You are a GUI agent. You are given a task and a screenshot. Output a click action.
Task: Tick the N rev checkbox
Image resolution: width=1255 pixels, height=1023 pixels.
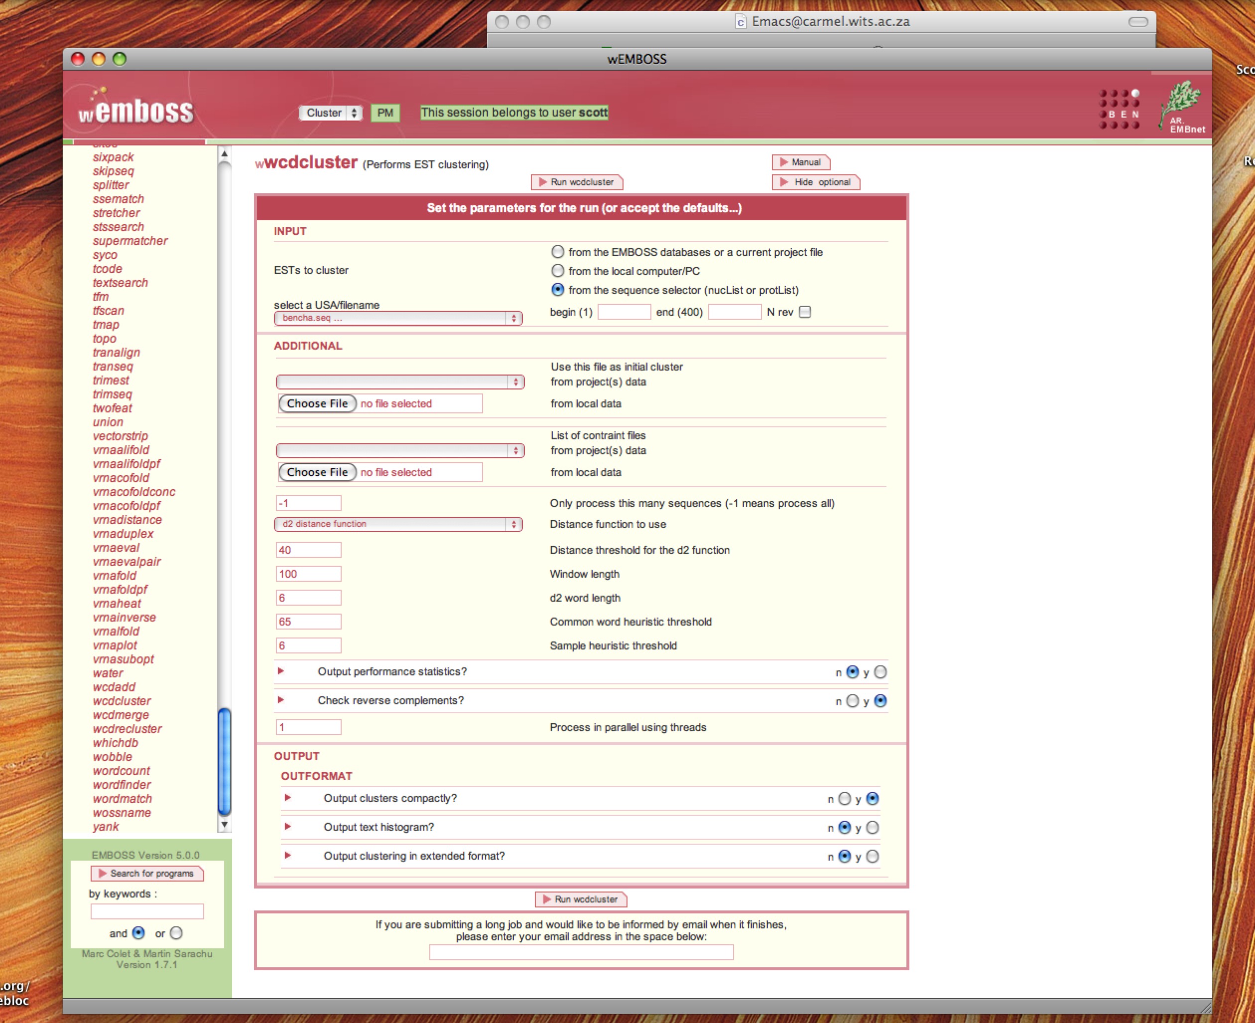pos(805,312)
